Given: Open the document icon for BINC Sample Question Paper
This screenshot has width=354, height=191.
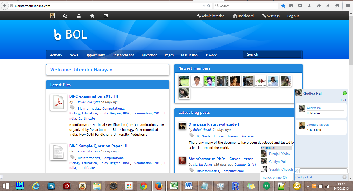Looking at the screenshot, I should click(x=59, y=152).
